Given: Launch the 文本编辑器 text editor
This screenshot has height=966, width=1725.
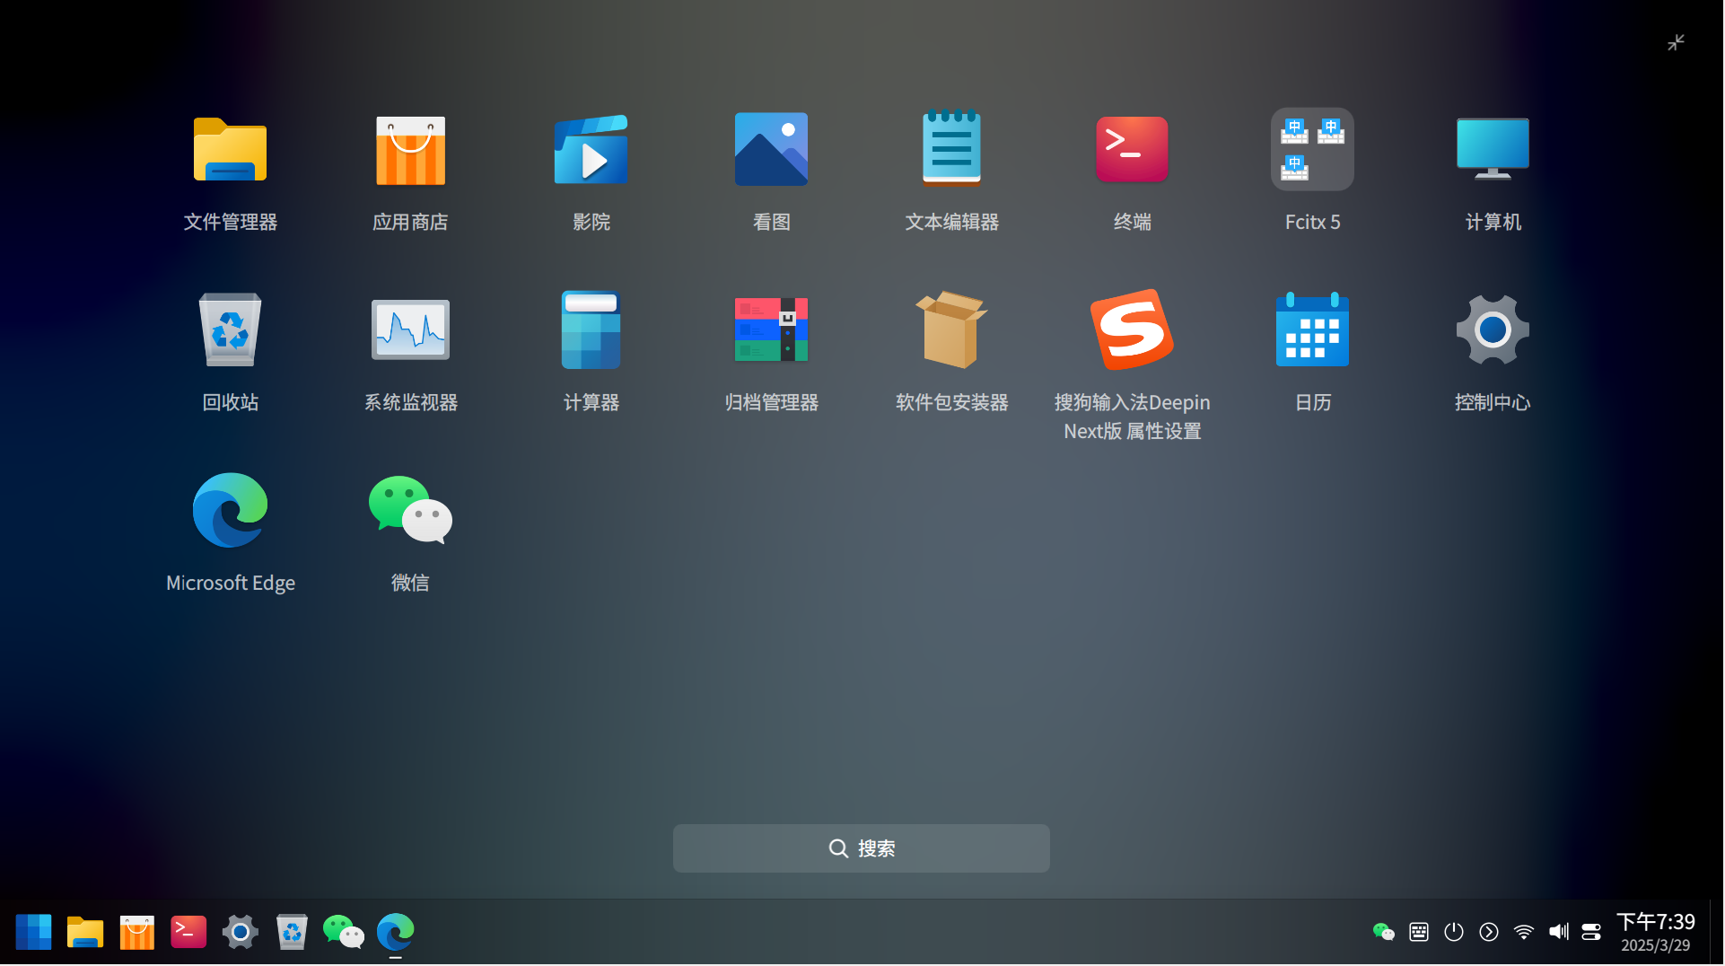Looking at the screenshot, I should click(x=951, y=150).
